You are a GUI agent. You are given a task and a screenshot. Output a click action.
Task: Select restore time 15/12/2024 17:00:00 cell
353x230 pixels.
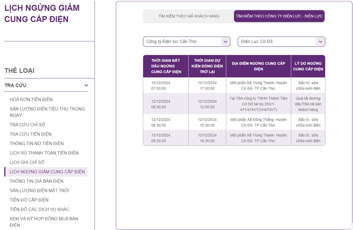[x=207, y=86]
